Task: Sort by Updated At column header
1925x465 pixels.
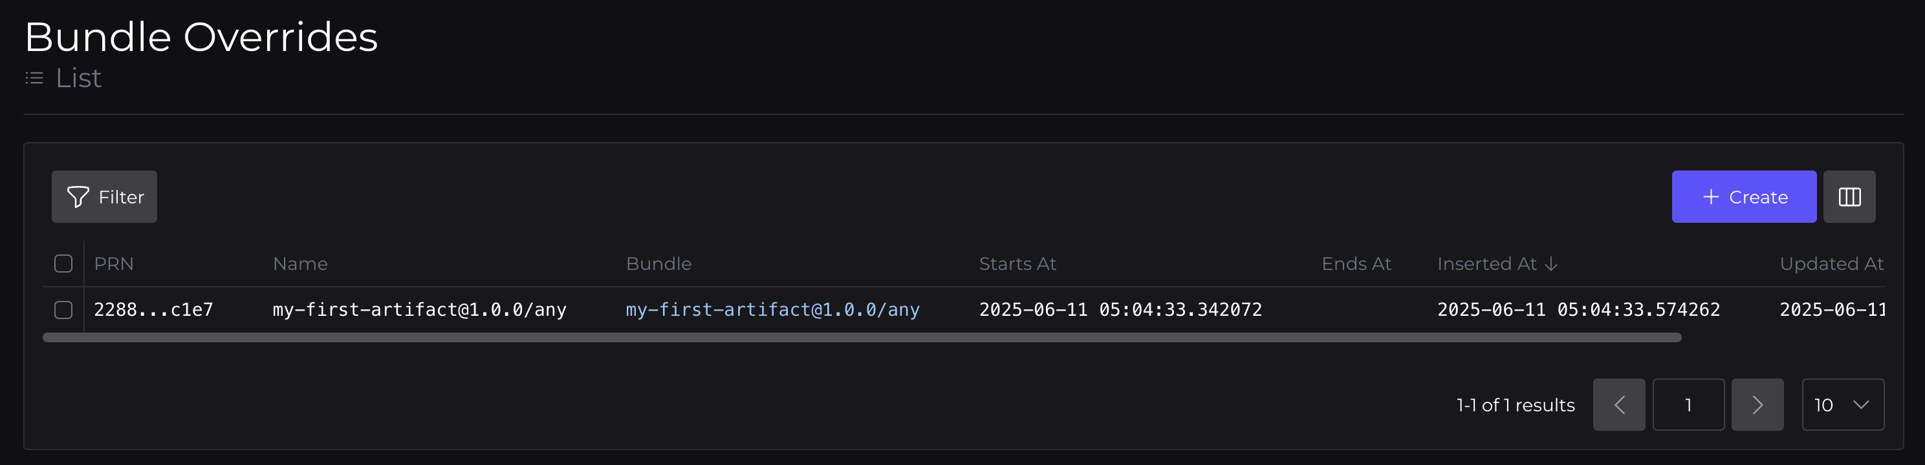Action: 1831,264
